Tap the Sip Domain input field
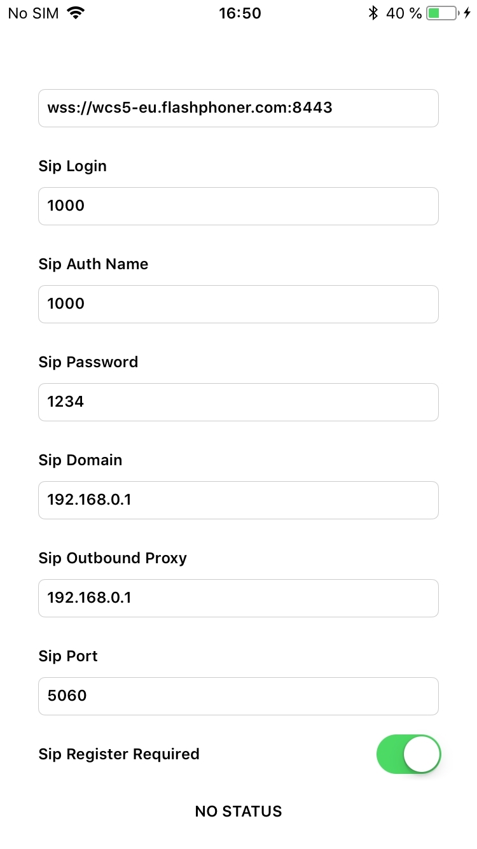 238,500
